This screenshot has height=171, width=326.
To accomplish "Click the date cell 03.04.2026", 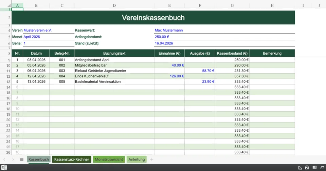I will [36, 60].
